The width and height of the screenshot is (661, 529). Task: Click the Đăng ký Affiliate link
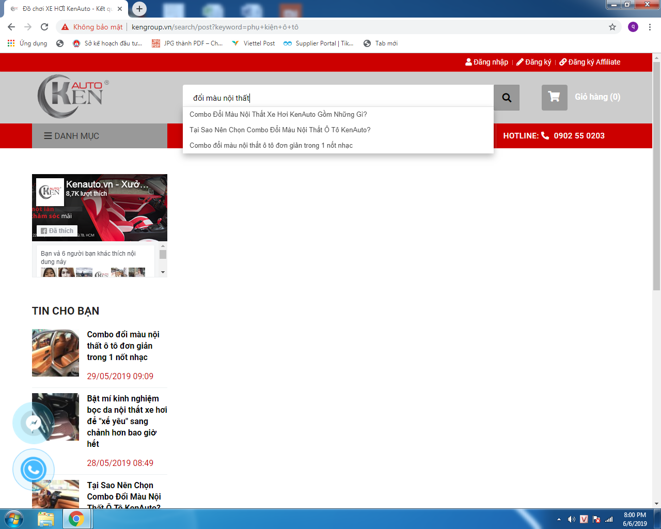(590, 62)
